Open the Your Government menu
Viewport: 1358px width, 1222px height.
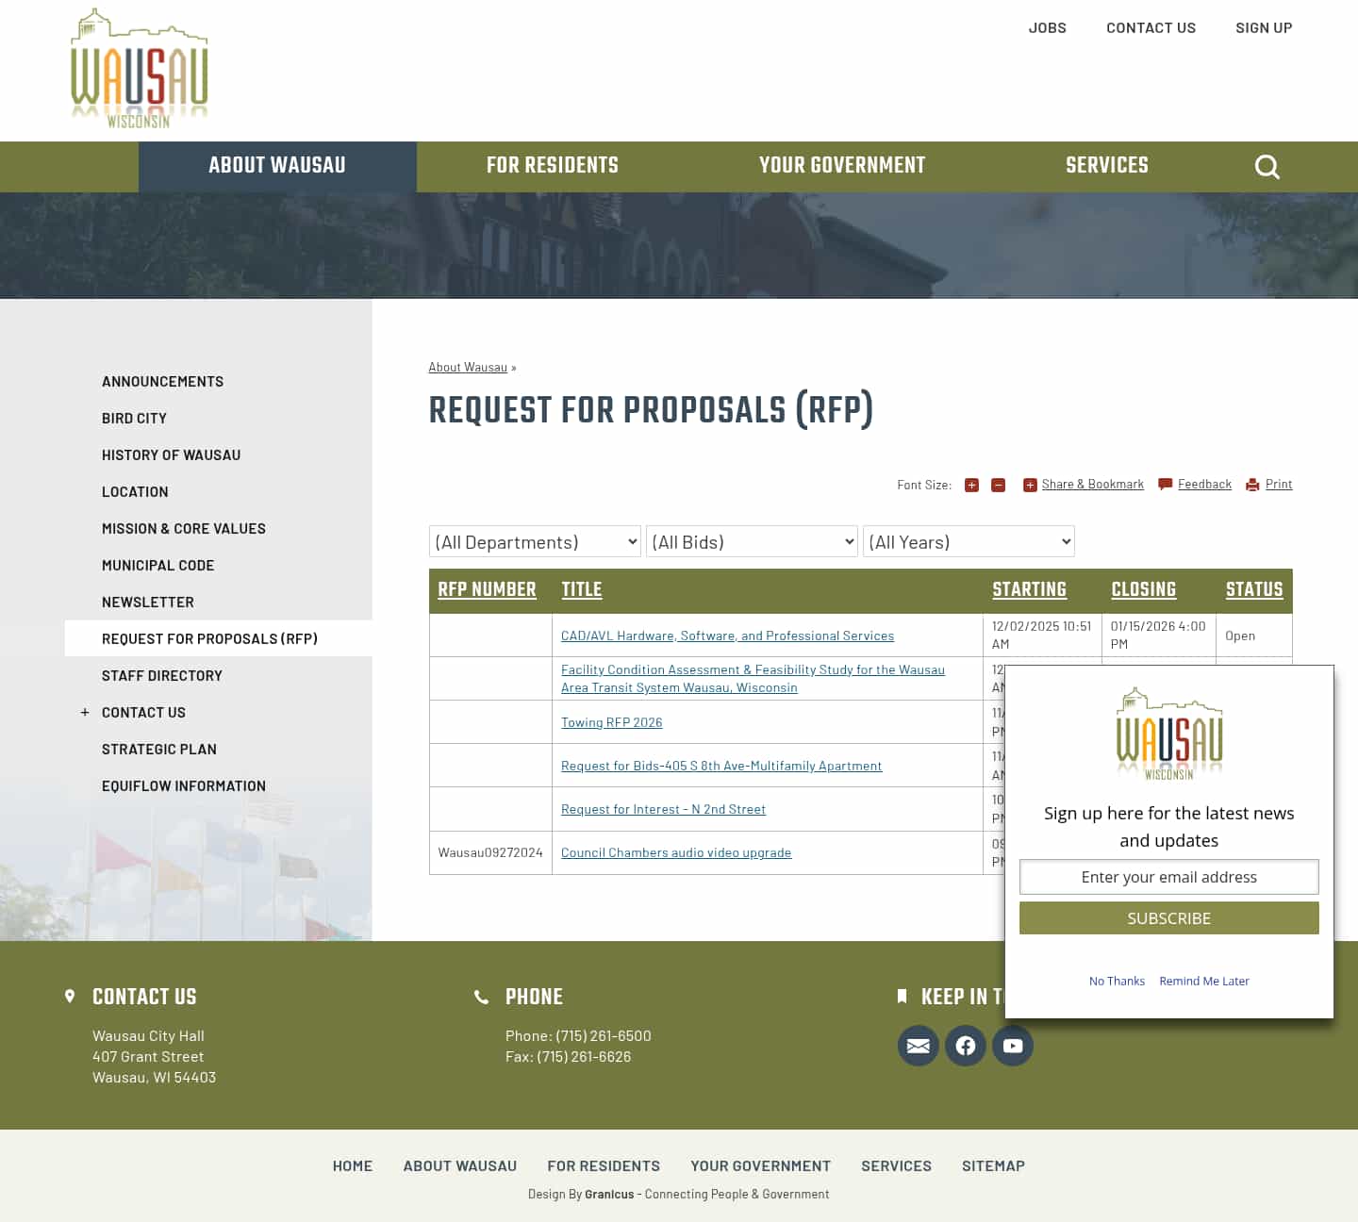coord(841,166)
